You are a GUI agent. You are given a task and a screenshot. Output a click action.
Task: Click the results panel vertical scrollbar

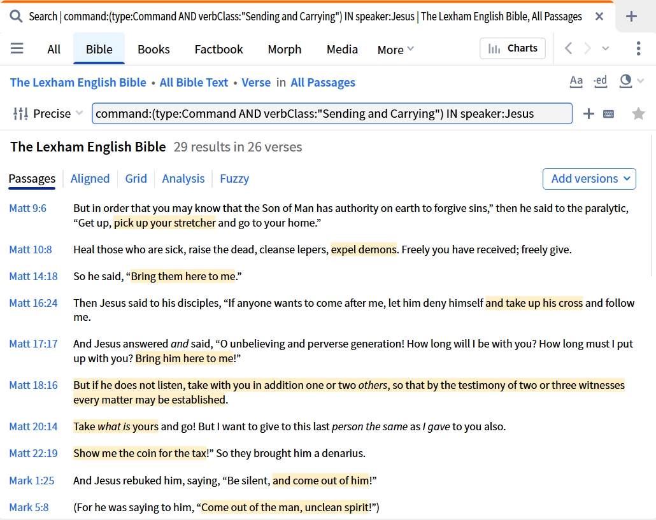(x=652, y=205)
